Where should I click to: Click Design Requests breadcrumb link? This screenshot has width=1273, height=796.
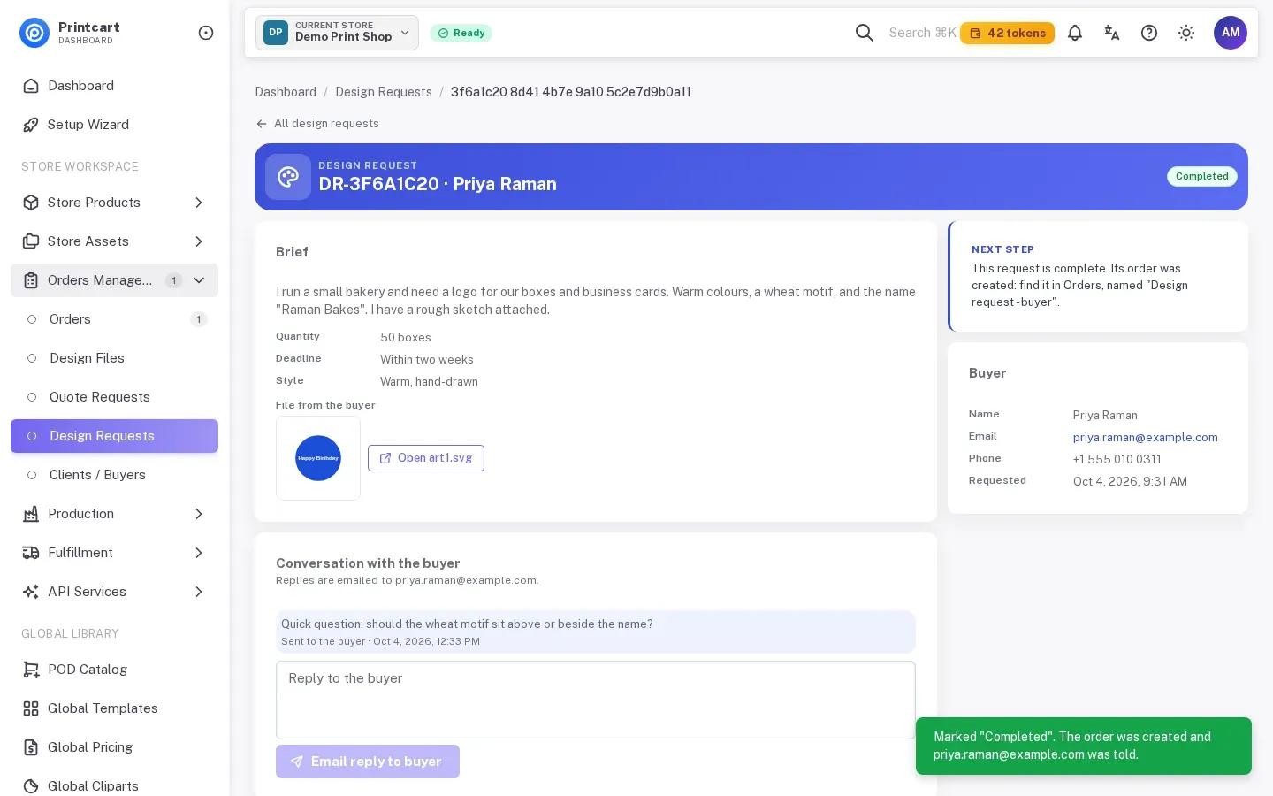[x=384, y=92]
